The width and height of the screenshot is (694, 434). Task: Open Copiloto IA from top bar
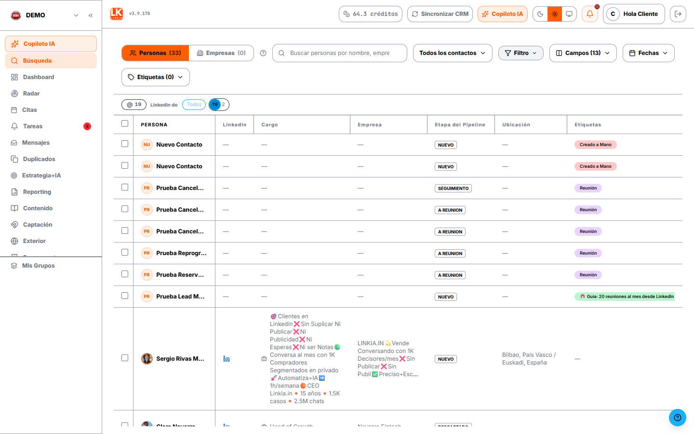(503, 14)
